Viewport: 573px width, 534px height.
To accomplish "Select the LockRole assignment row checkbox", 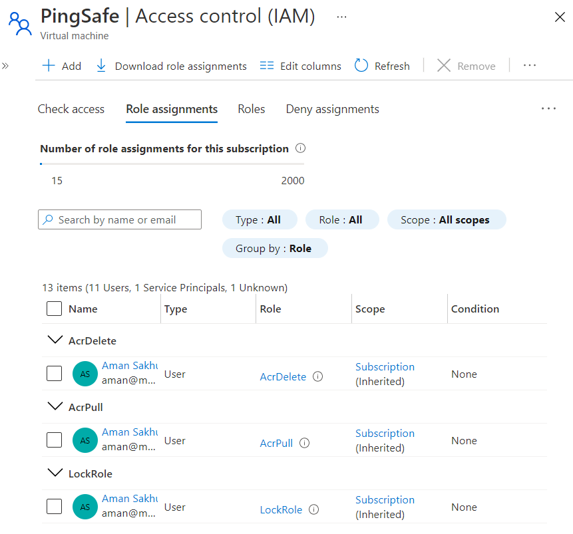I will click(55, 507).
